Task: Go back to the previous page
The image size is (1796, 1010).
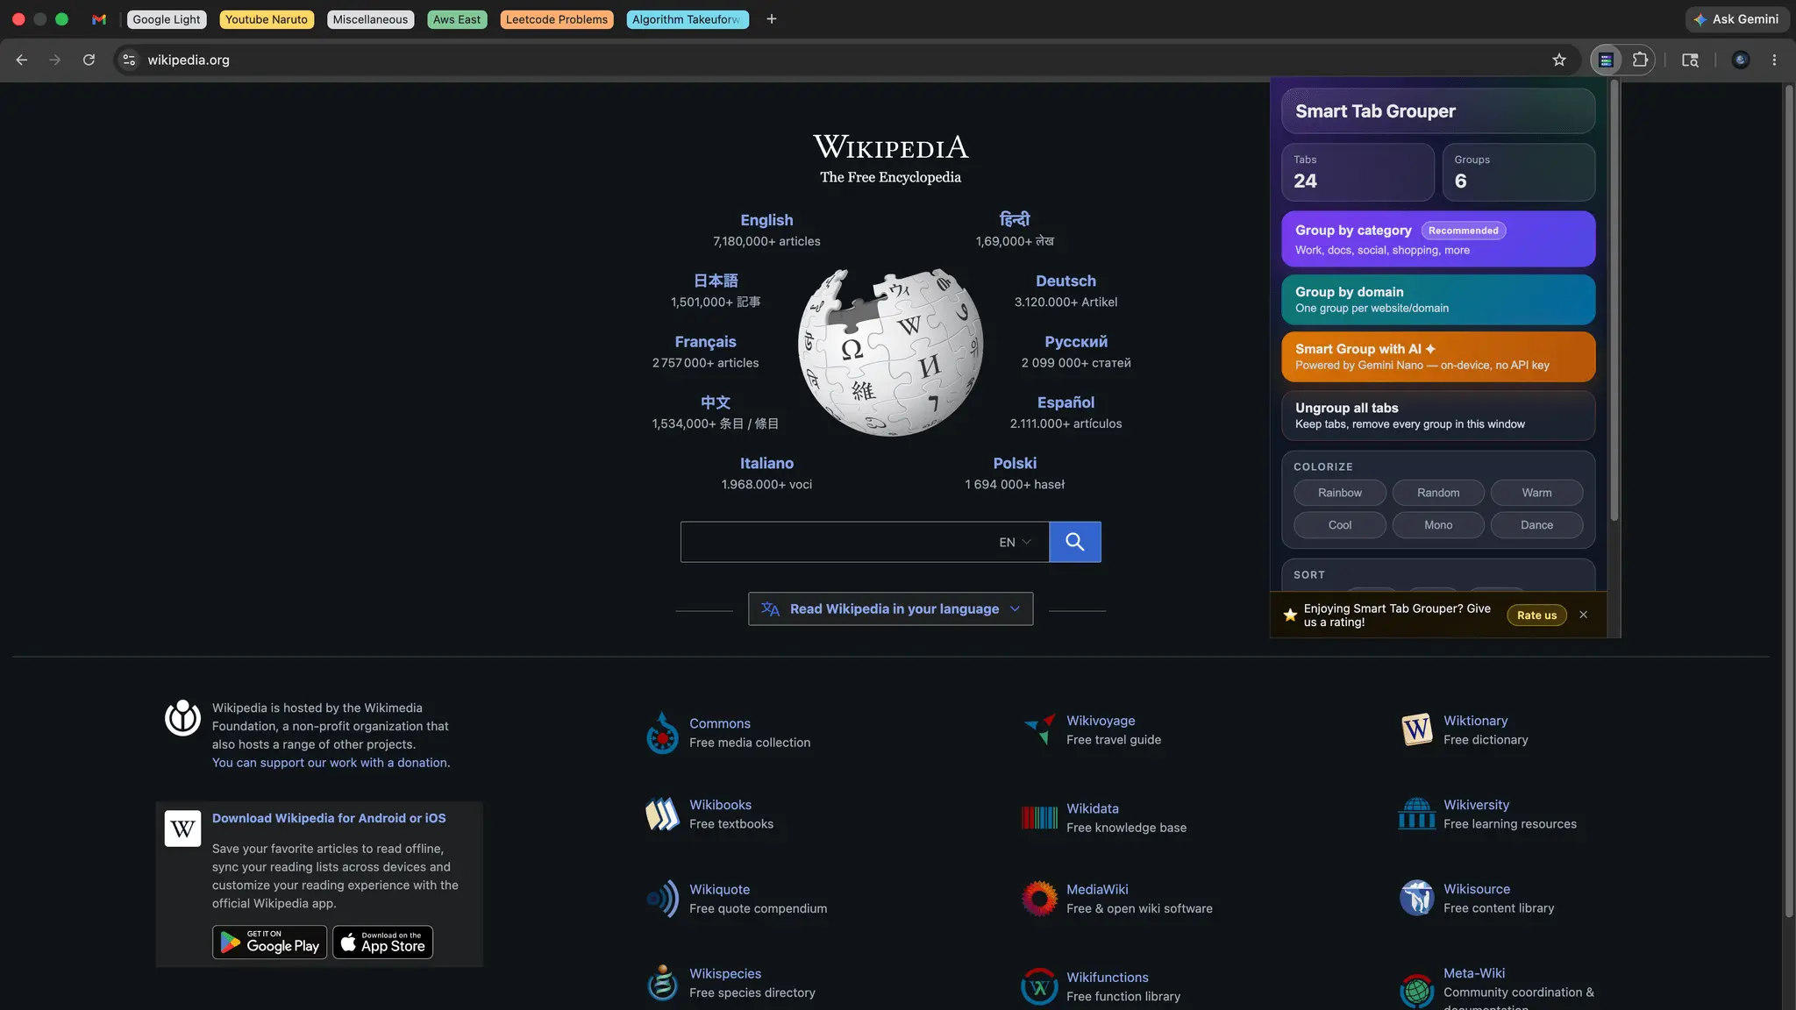Action: 22,60
